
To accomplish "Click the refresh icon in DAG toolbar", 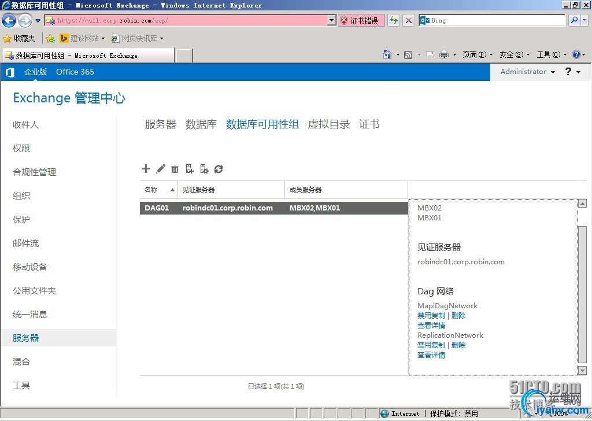I will 219,169.
